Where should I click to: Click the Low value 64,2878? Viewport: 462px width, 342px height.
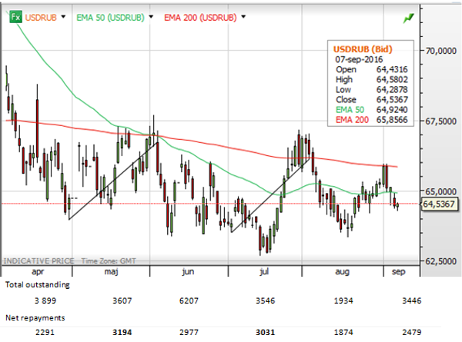pos(392,89)
